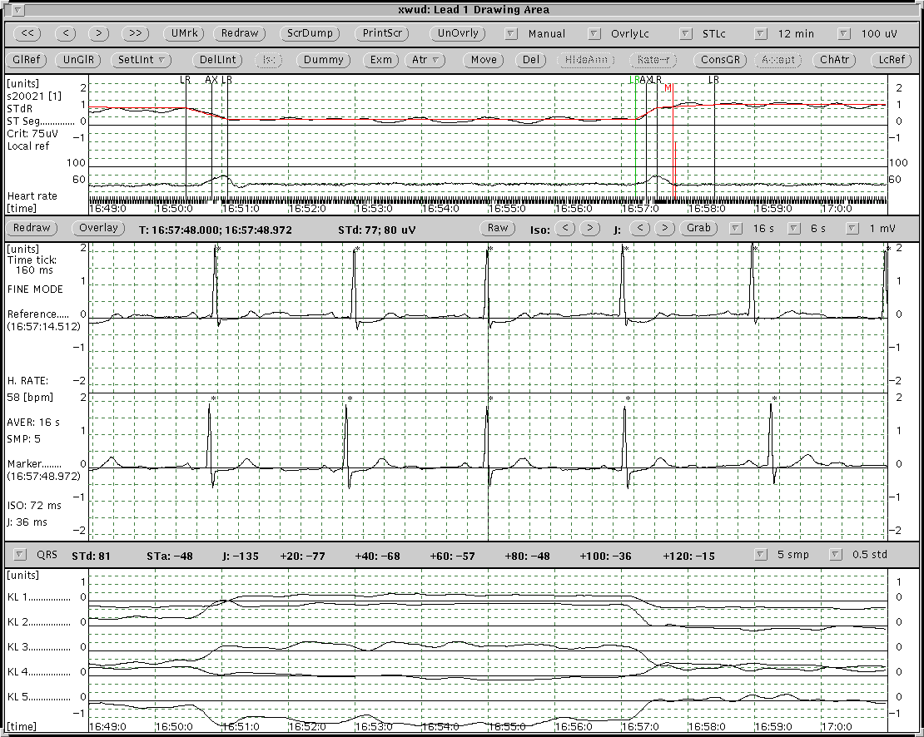Toggle the Overlay button in the beat panel
The height and width of the screenshot is (737, 924).
(98, 228)
